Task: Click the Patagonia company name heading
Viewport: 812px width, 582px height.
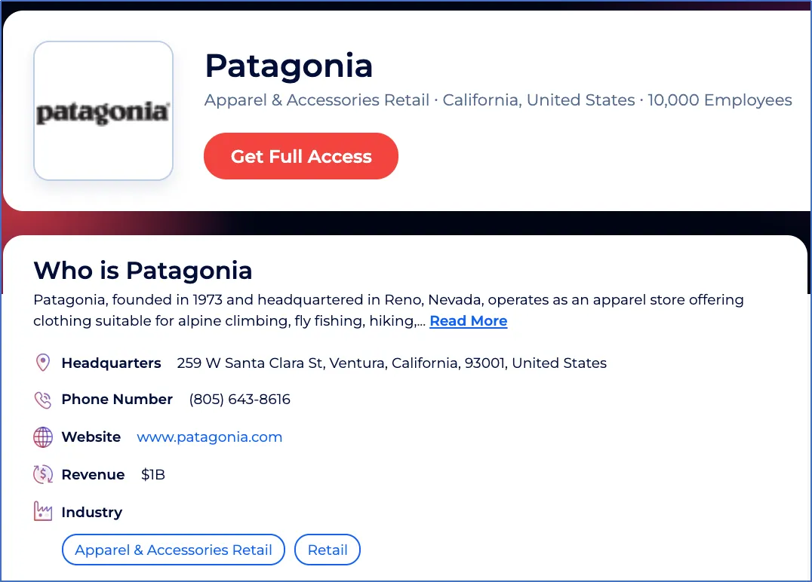Action: tap(289, 66)
